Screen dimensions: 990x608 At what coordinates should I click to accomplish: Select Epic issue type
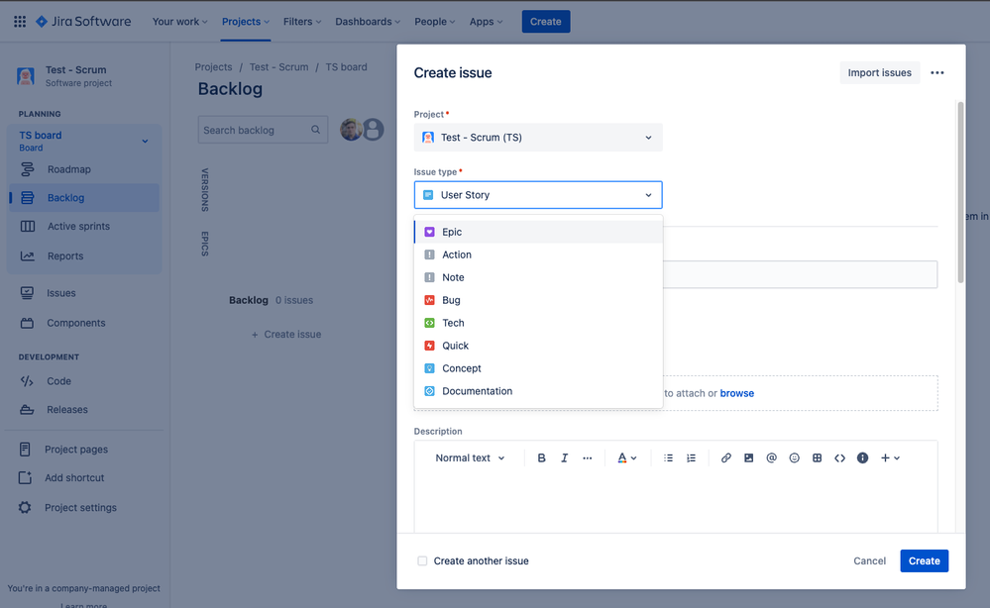click(x=538, y=232)
